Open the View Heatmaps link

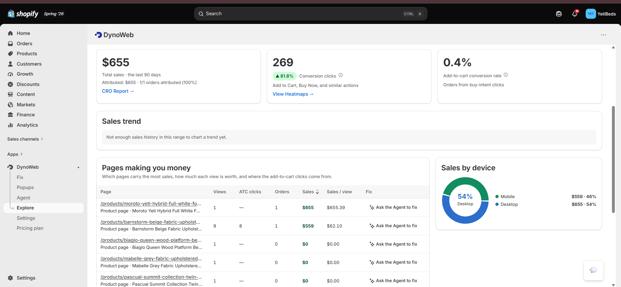293,94
